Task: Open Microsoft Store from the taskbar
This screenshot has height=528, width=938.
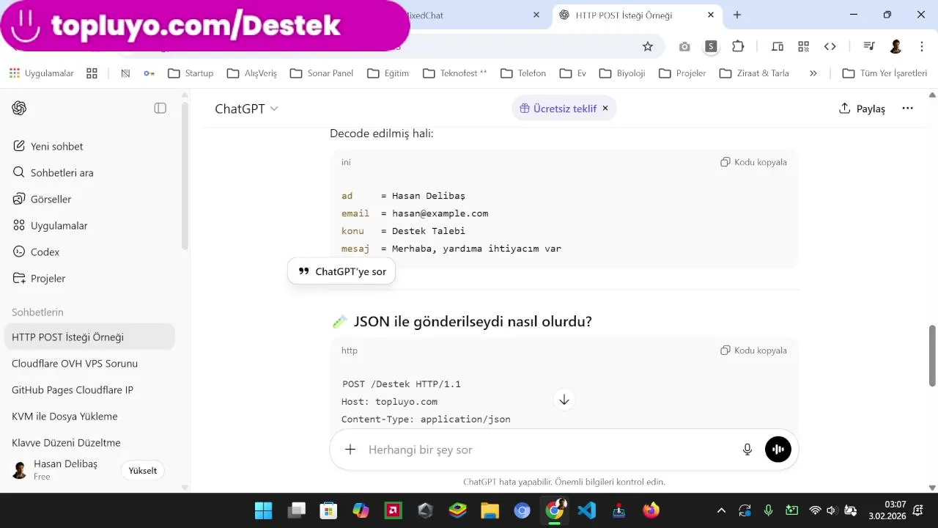Action: [328, 510]
